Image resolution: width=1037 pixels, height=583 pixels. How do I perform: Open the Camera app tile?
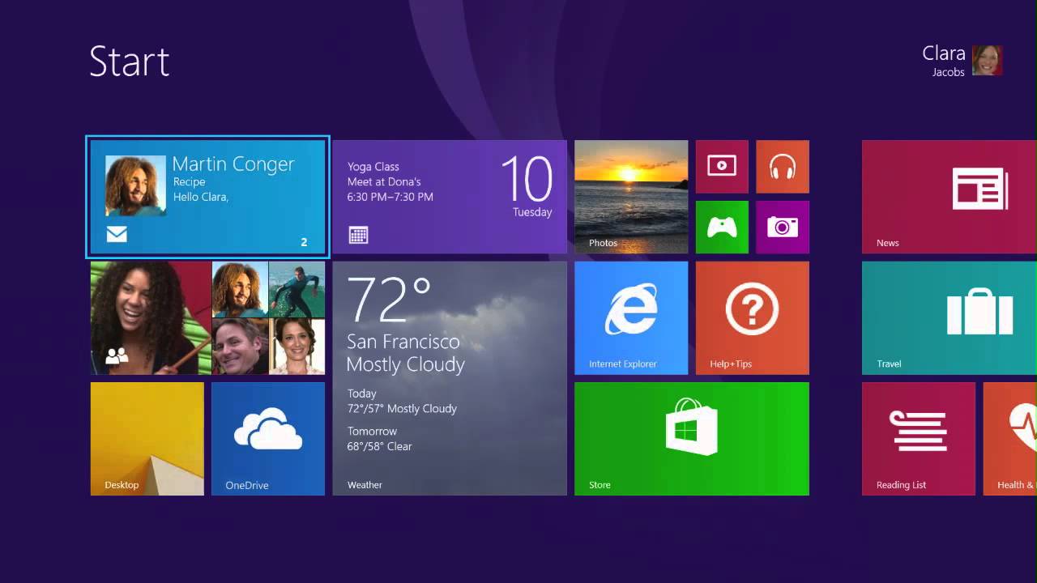tap(783, 228)
